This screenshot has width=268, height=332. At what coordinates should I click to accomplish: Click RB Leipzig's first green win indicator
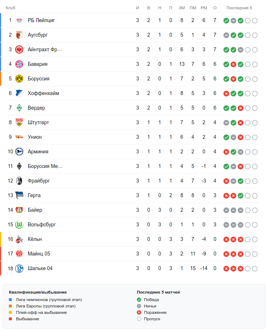226,21
